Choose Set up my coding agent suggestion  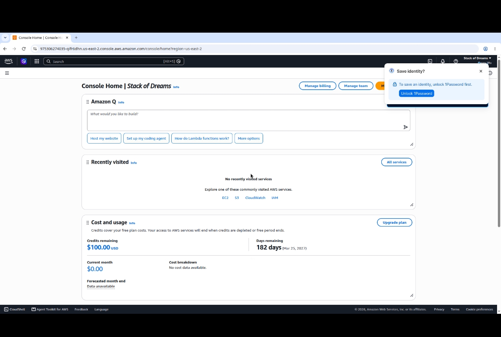(146, 138)
